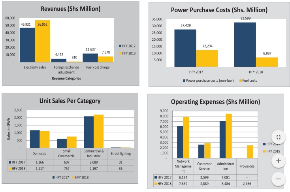
Task: Click HFY 2018 legend swatch in Revenues chart
Action: point(121,53)
